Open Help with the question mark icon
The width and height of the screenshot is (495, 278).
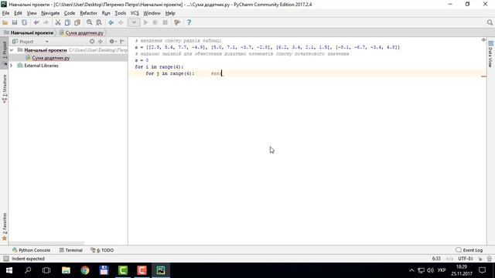(x=189, y=22)
